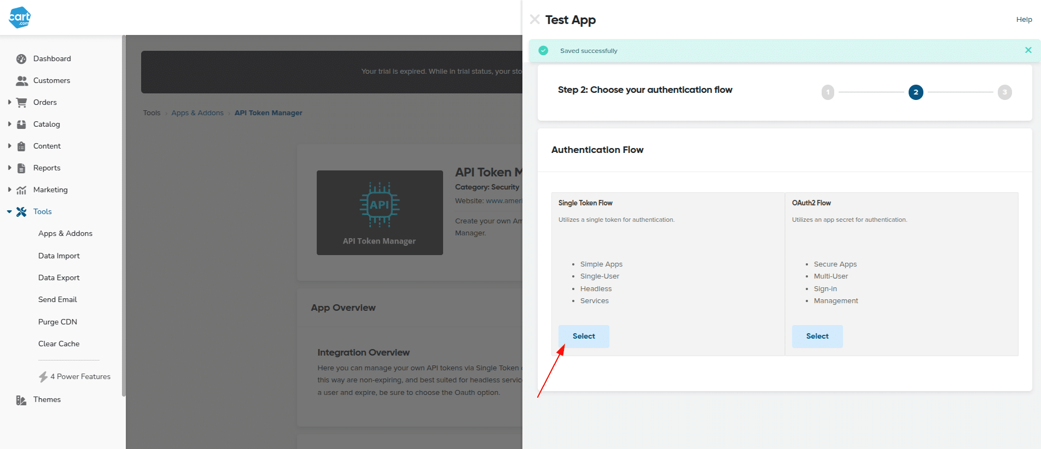
Task: Select the Single Token Flow button
Action: (x=584, y=336)
